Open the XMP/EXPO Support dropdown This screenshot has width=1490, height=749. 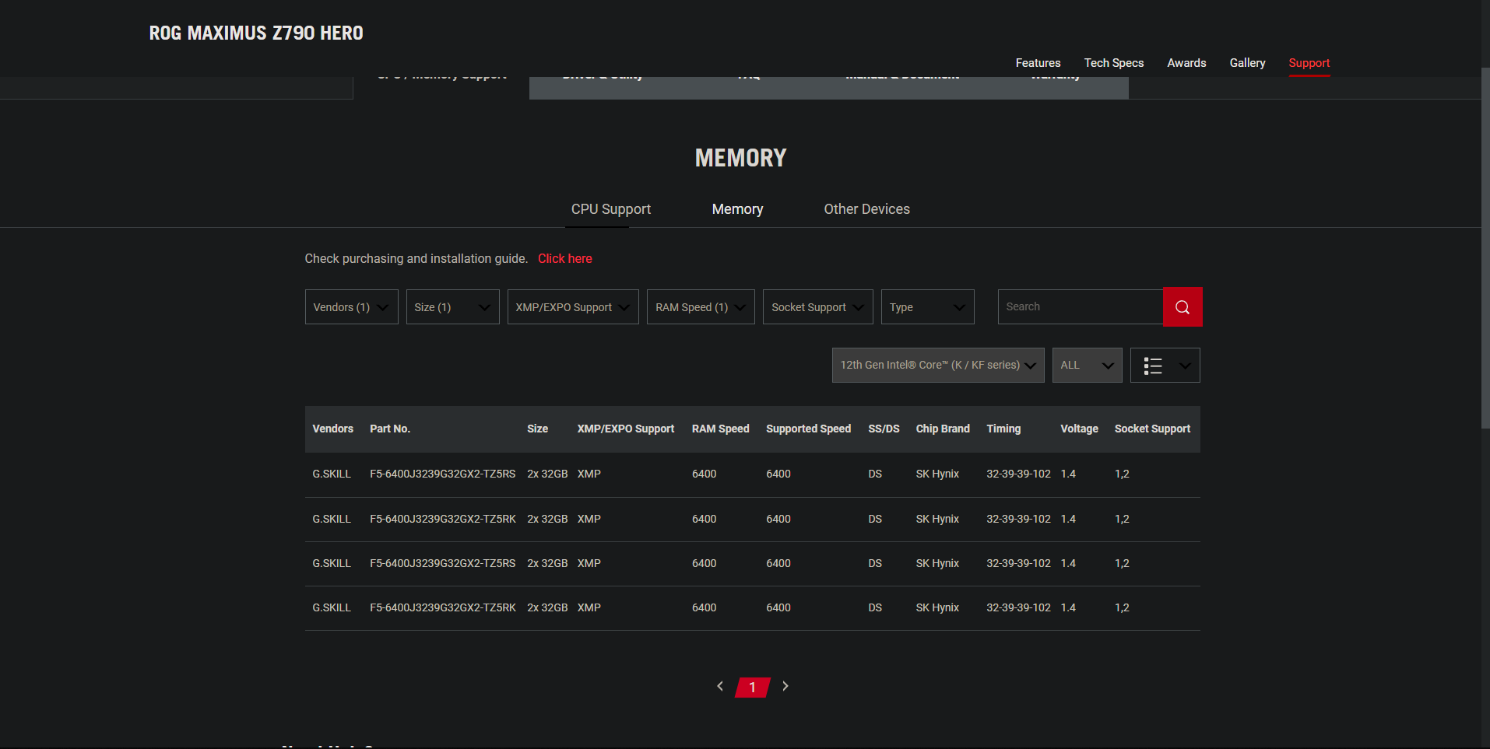pos(572,306)
